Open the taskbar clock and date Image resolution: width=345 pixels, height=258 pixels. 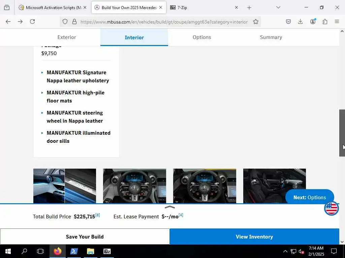click(x=316, y=251)
